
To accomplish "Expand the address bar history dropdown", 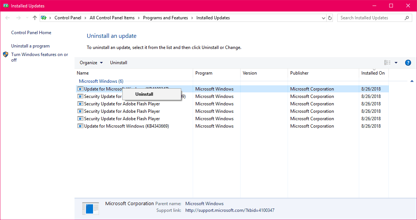I will click(x=323, y=18).
